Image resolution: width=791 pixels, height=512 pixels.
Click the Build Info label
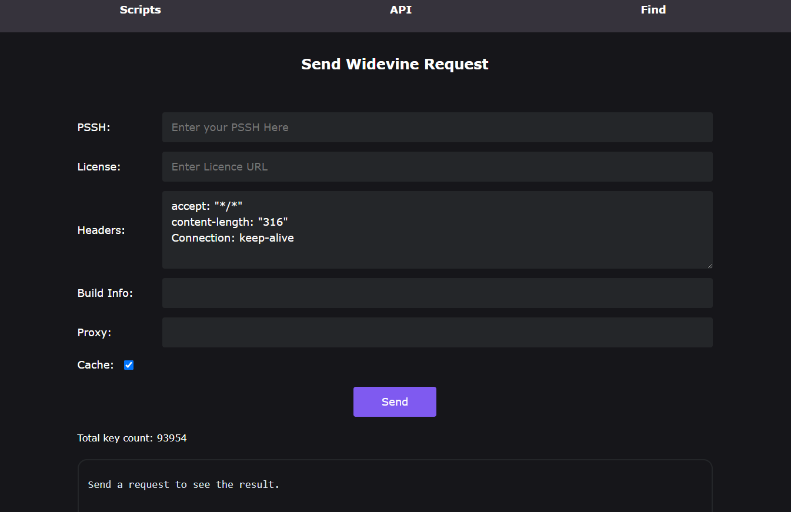[105, 293]
